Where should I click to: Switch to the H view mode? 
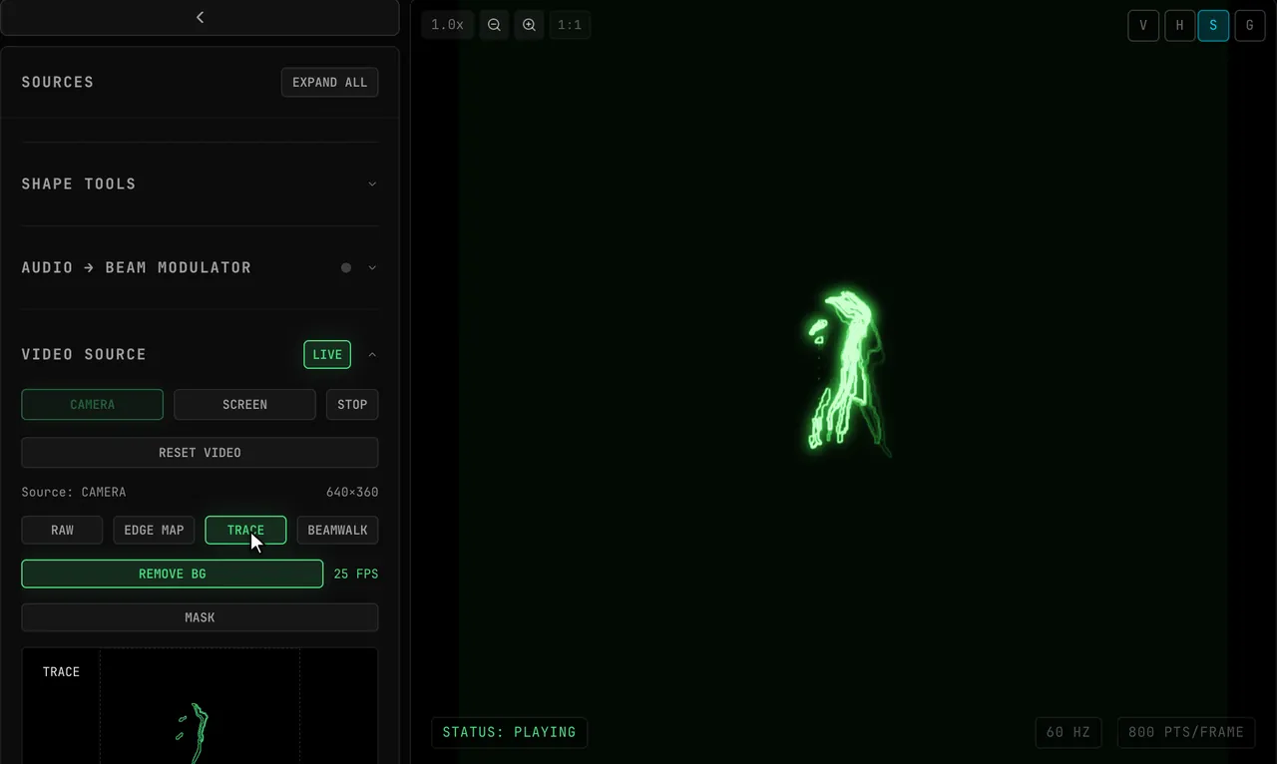point(1179,25)
